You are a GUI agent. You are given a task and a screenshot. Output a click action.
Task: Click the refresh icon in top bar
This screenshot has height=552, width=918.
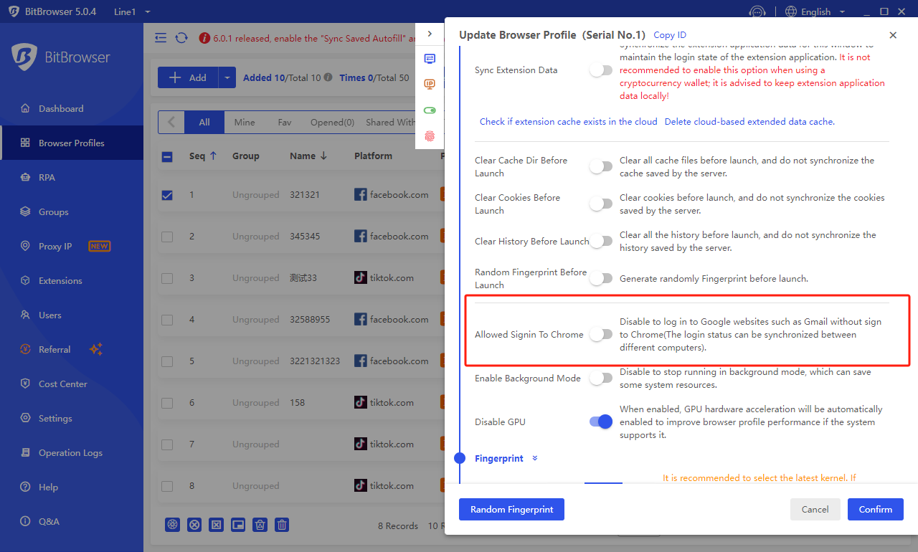[181, 38]
